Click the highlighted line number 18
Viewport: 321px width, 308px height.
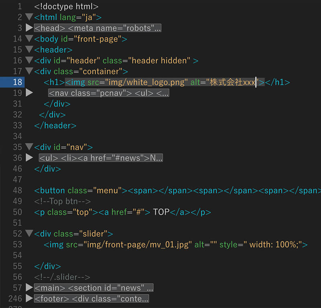[x=17, y=82]
